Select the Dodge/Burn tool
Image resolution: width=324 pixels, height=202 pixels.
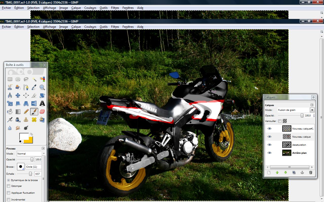pos(26,128)
